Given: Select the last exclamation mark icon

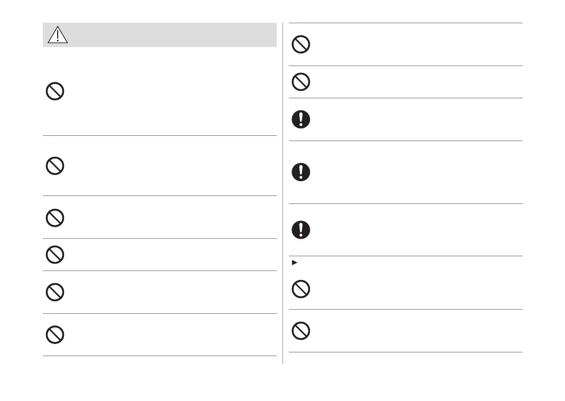Looking at the screenshot, I should point(301,229).
